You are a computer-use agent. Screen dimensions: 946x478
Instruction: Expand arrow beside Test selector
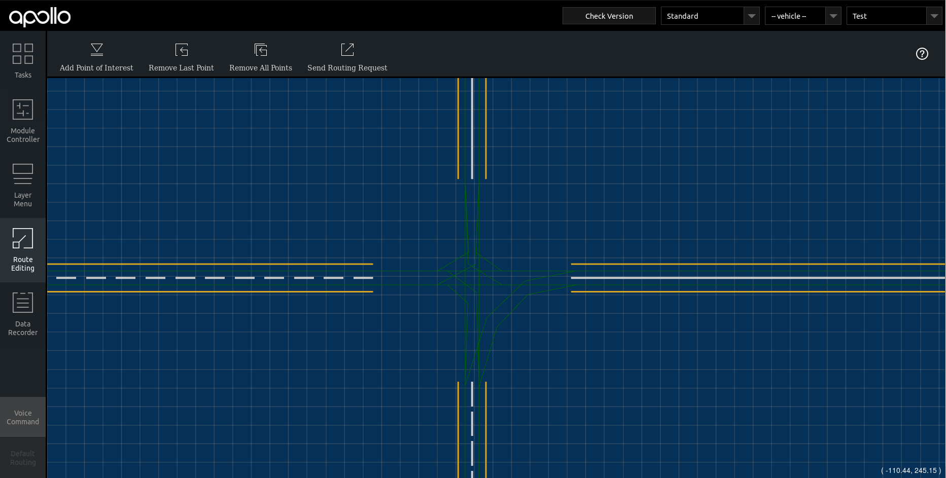[934, 16]
